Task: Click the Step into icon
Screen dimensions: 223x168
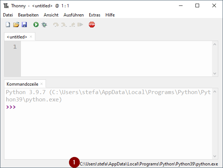Action: pos(64,25)
